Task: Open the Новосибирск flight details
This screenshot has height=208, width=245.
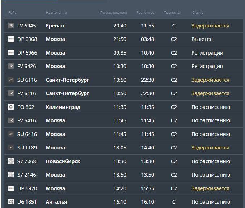Action: pos(123,161)
